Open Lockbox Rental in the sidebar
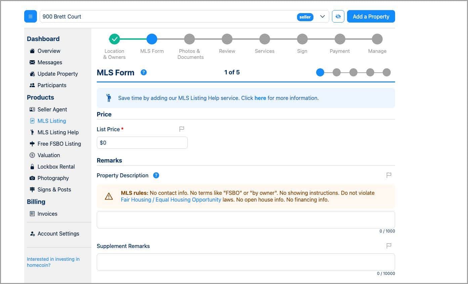 pyautogui.click(x=56, y=167)
